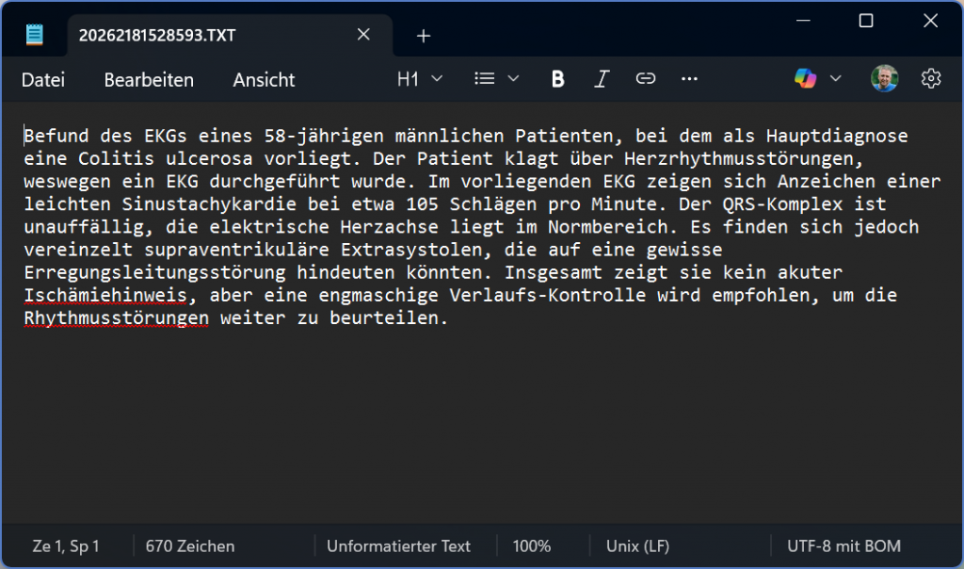Expand the list style dropdown arrow
The height and width of the screenshot is (569, 964).
pyautogui.click(x=513, y=79)
